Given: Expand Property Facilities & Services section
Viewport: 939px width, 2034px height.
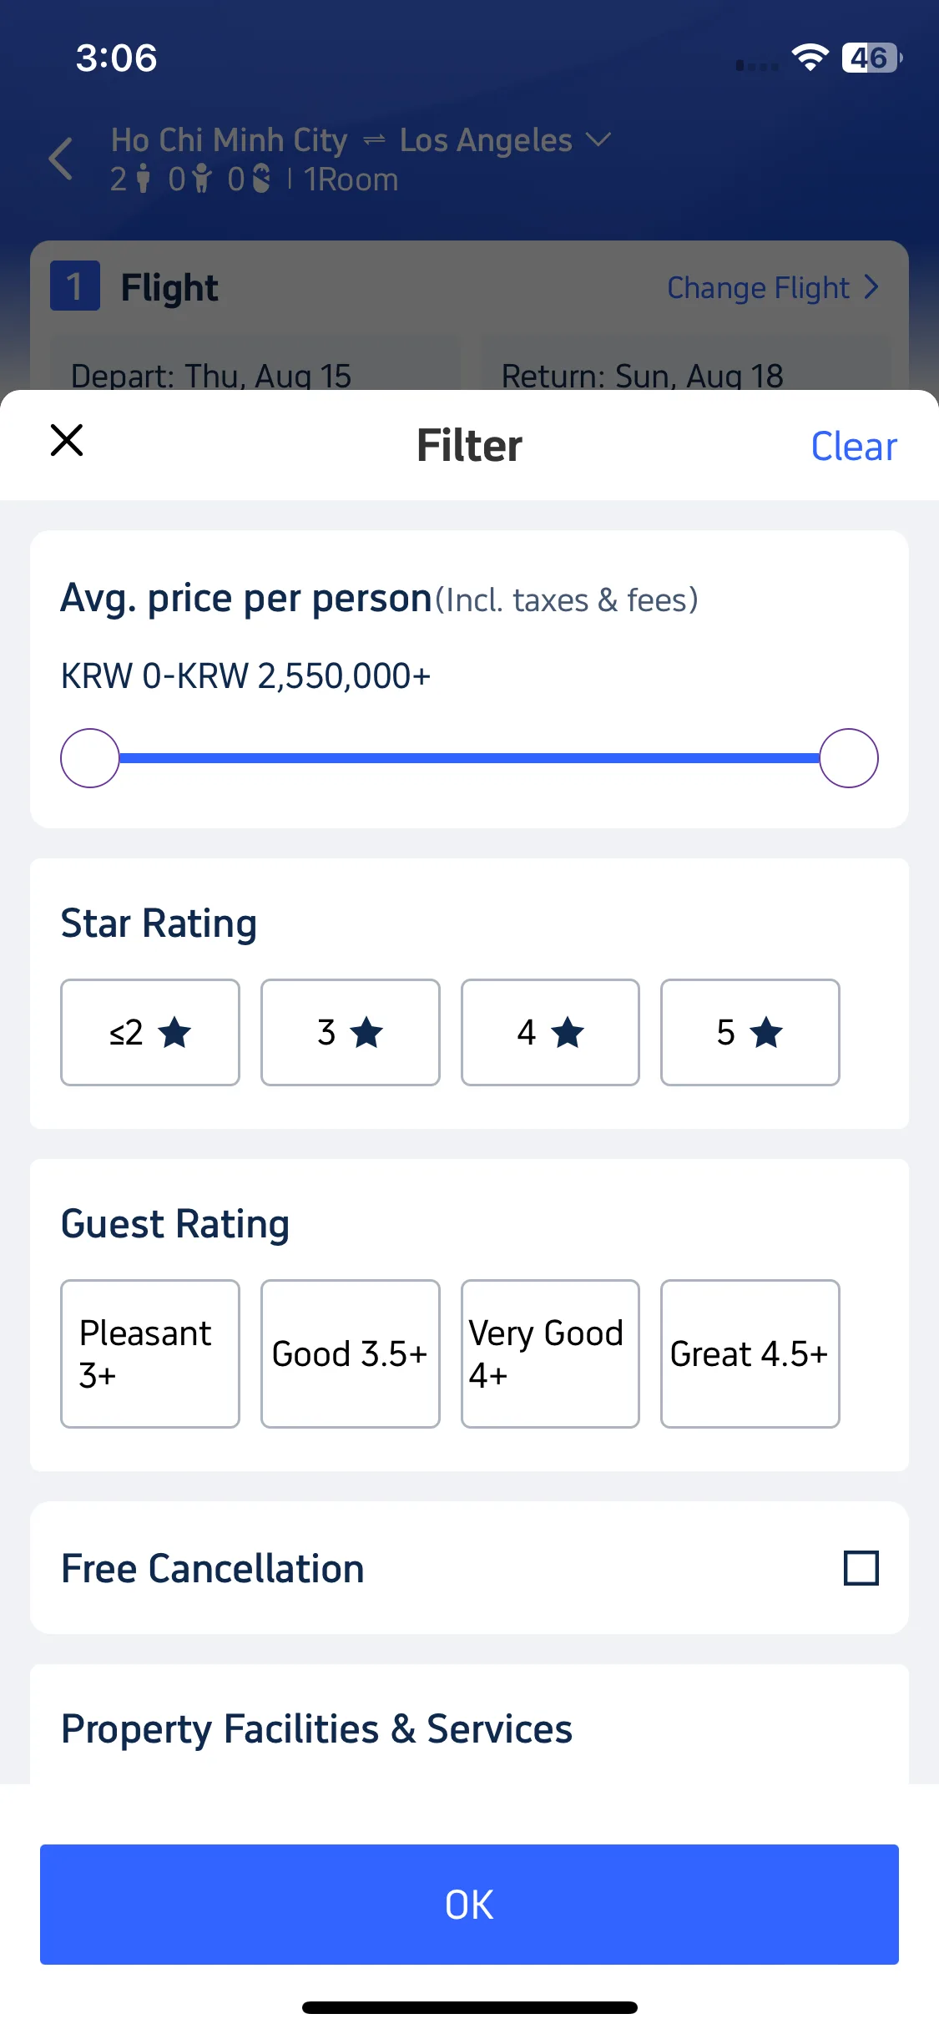Looking at the screenshot, I should point(316,1728).
